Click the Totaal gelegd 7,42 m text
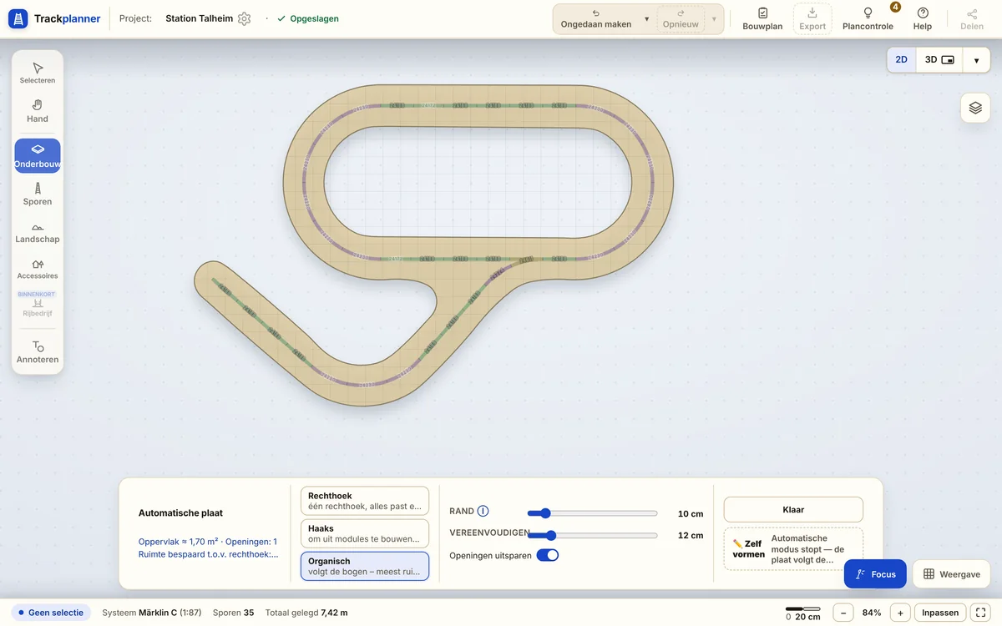This screenshot has height=626, width=1002. point(306,613)
